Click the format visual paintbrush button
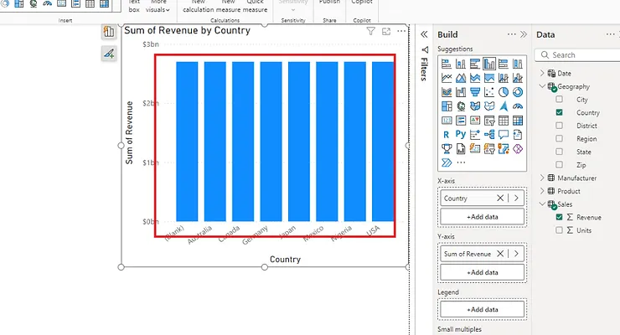 pyautogui.click(x=109, y=54)
